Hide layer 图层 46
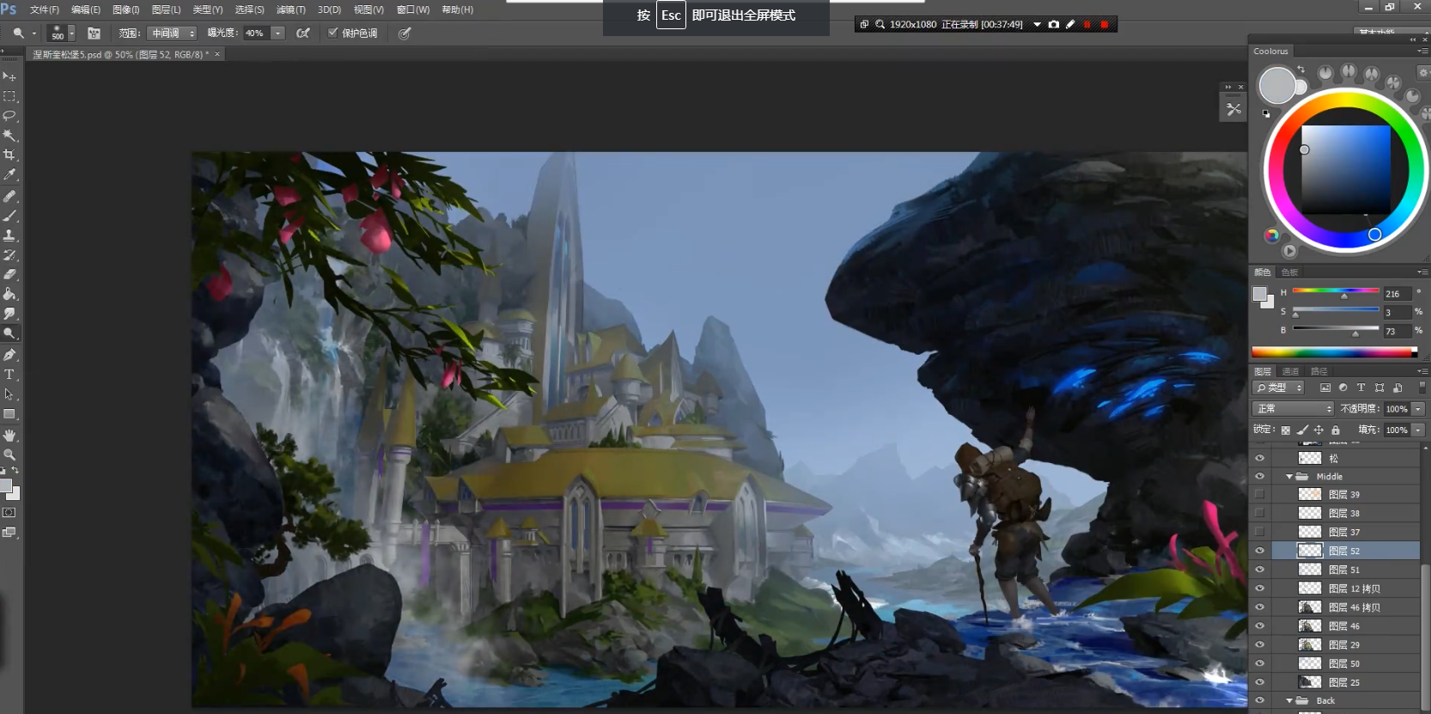Screen dimensions: 1431x714 [1260, 626]
